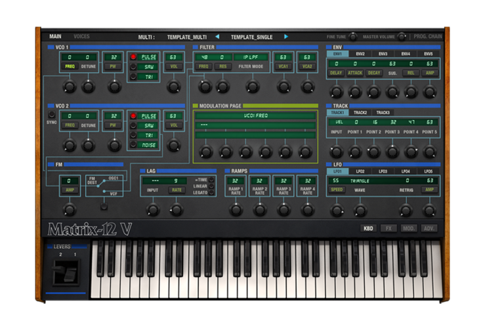Open the LFO TRIANGLE wave display
The width and height of the screenshot is (485, 328).
(x=360, y=180)
